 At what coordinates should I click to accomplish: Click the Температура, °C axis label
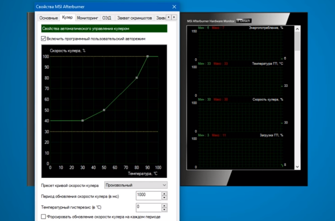(x=143, y=174)
